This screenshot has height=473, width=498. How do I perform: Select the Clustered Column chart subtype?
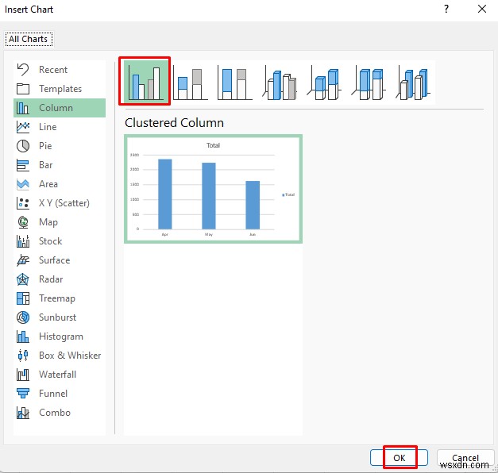click(x=145, y=81)
